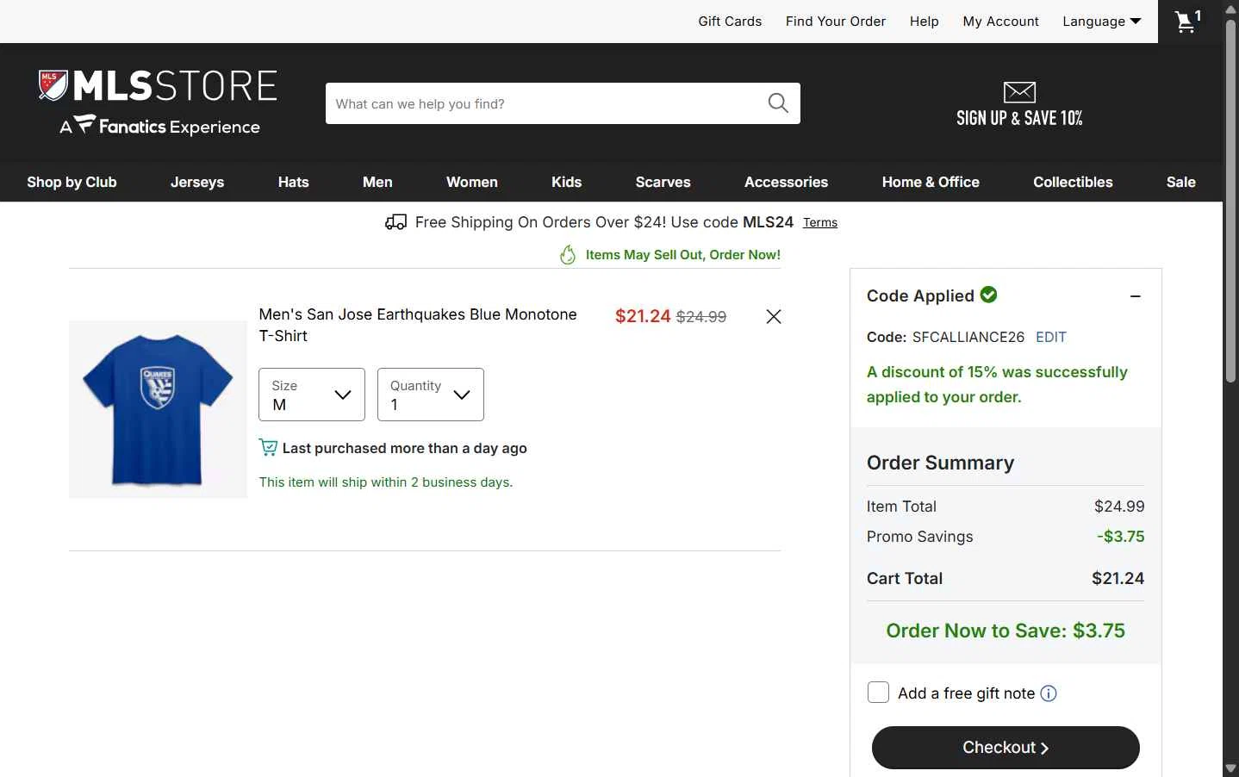Click the green code applied checkmark
The height and width of the screenshot is (777, 1239).
point(988,295)
